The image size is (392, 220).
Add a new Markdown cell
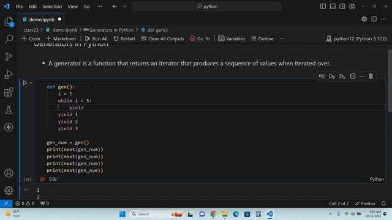(x=61, y=38)
